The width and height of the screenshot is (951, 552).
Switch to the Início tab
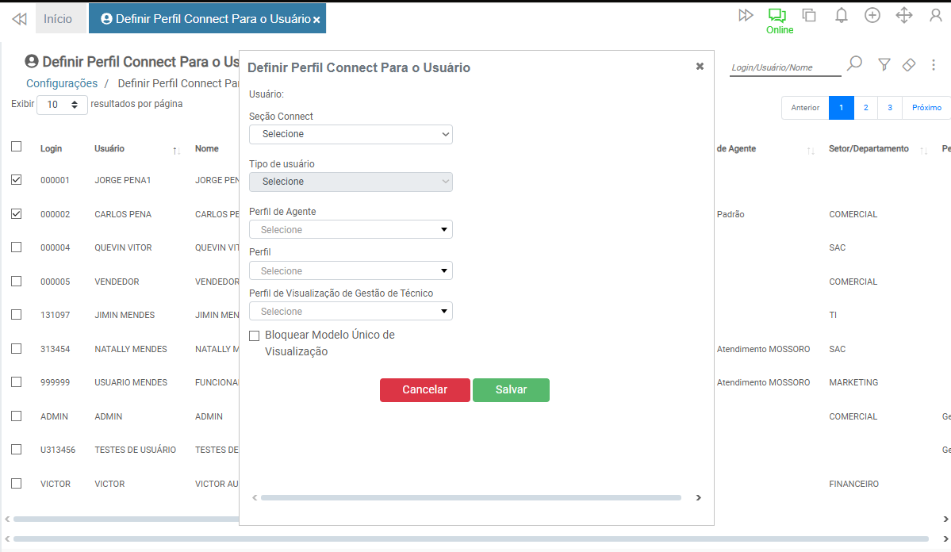(58, 19)
